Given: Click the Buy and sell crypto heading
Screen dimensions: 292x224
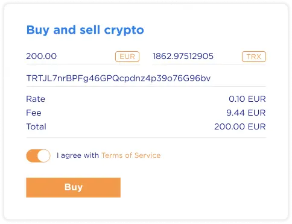Looking at the screenshot, I should point(85,30).
